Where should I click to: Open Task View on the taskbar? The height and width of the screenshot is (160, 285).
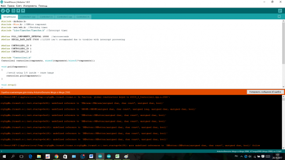(x=21, y=156)
